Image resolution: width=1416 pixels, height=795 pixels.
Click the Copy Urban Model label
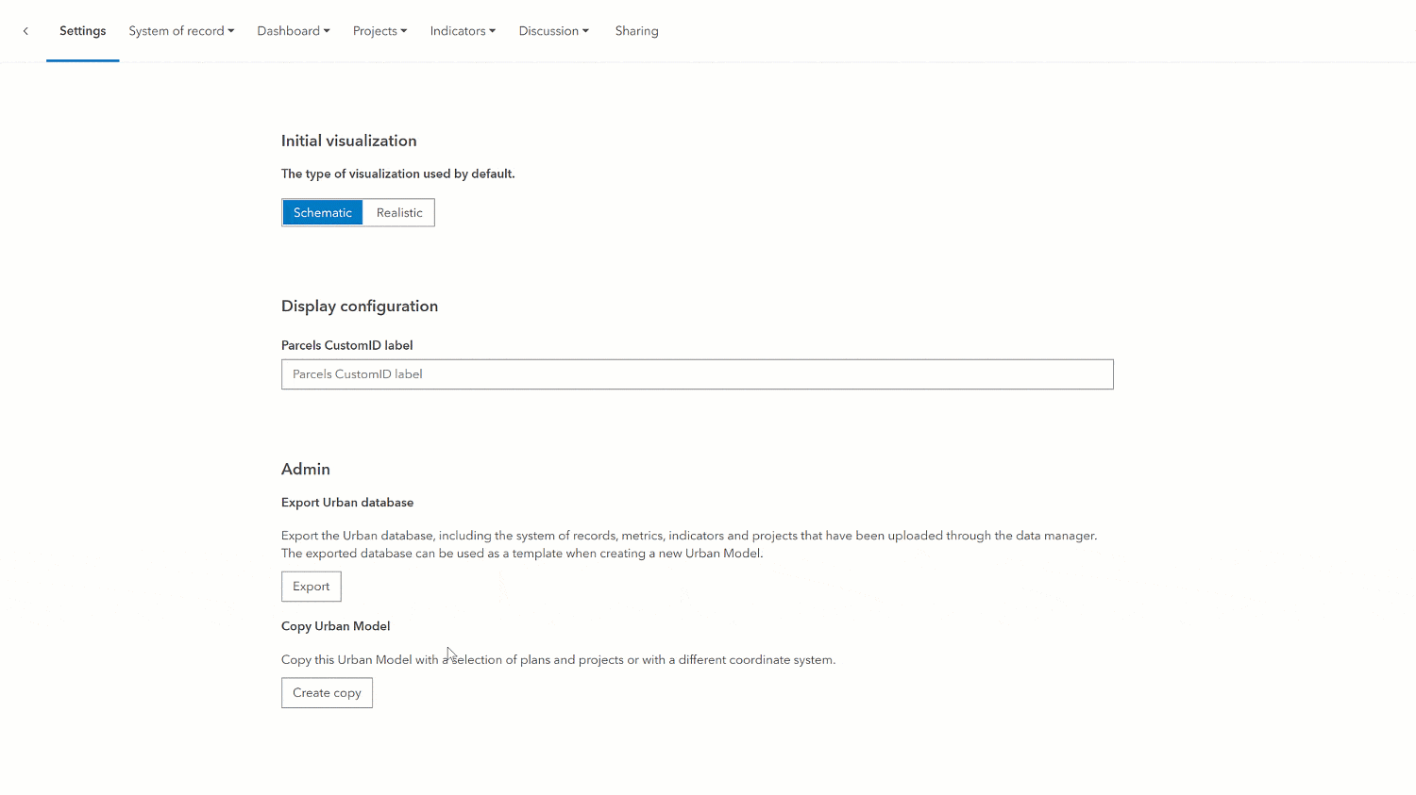[x=336, y=626]
